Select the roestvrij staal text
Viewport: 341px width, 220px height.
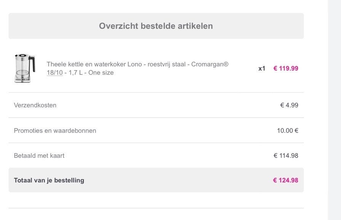(167, 64)
